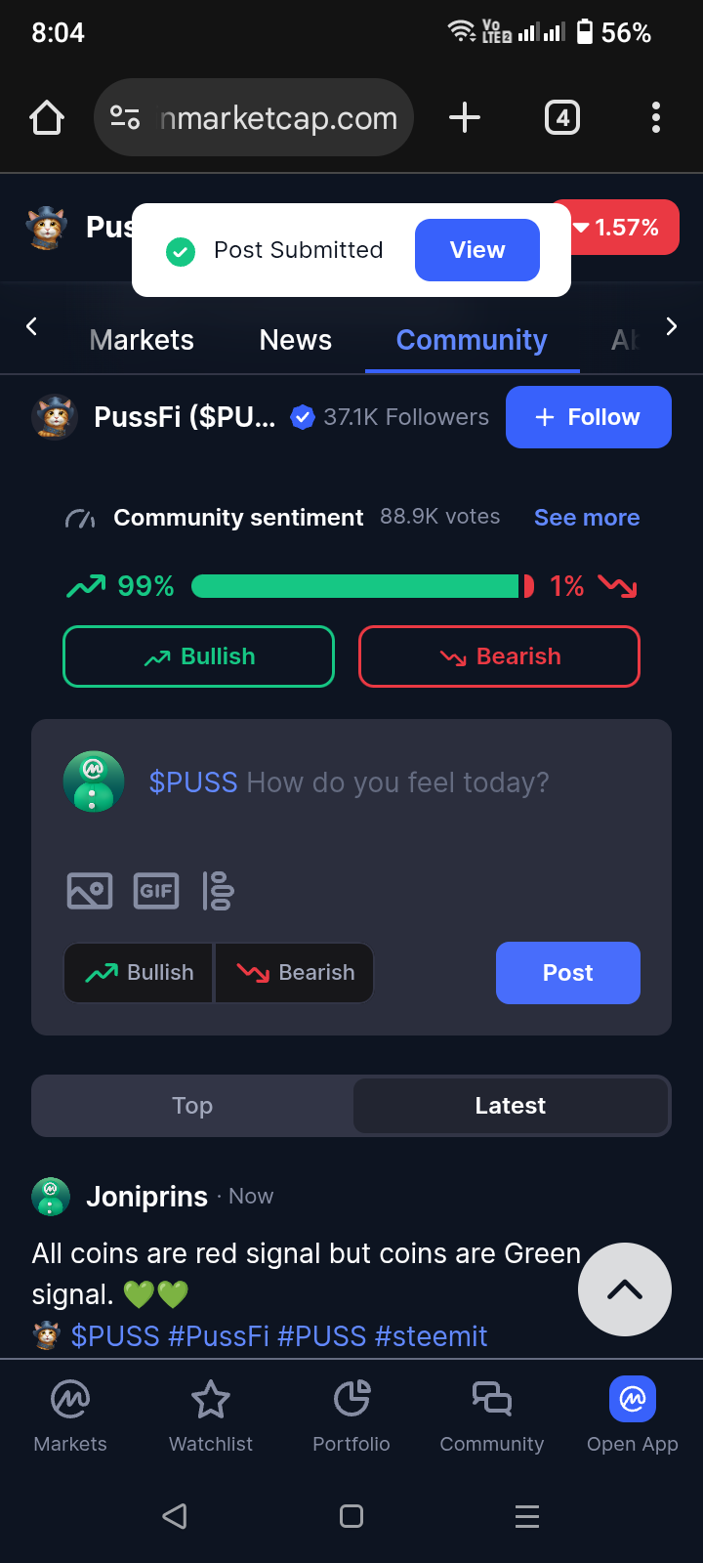Create a poll using the poll icon

click(x=219, y=891)
